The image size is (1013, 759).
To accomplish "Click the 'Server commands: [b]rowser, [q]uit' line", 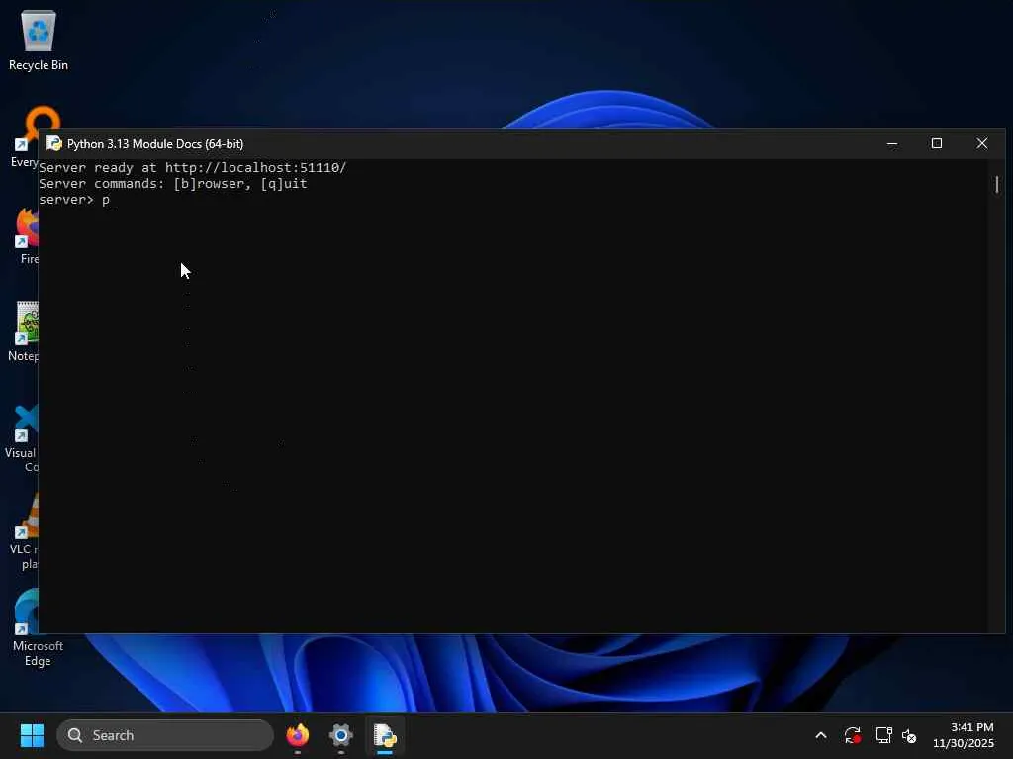I will [173, 184].
